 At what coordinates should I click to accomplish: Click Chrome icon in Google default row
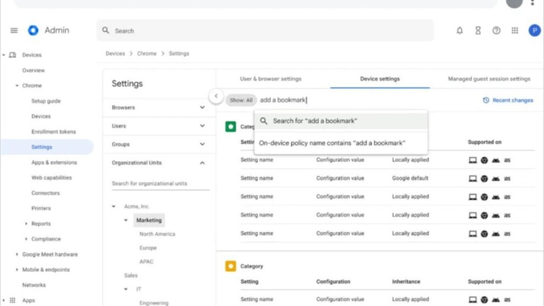pyautogui.click(x=484, y=178)
